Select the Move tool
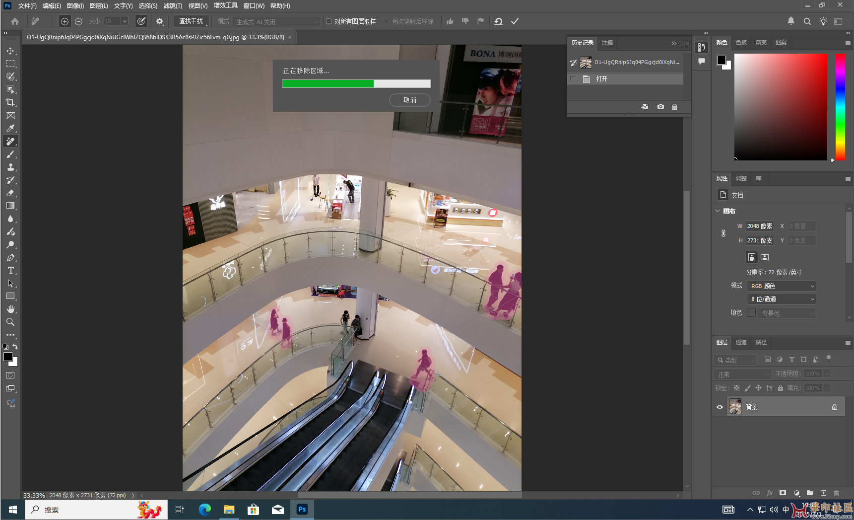This screenshot has height=520, width=854. click(x=10, y=51)
